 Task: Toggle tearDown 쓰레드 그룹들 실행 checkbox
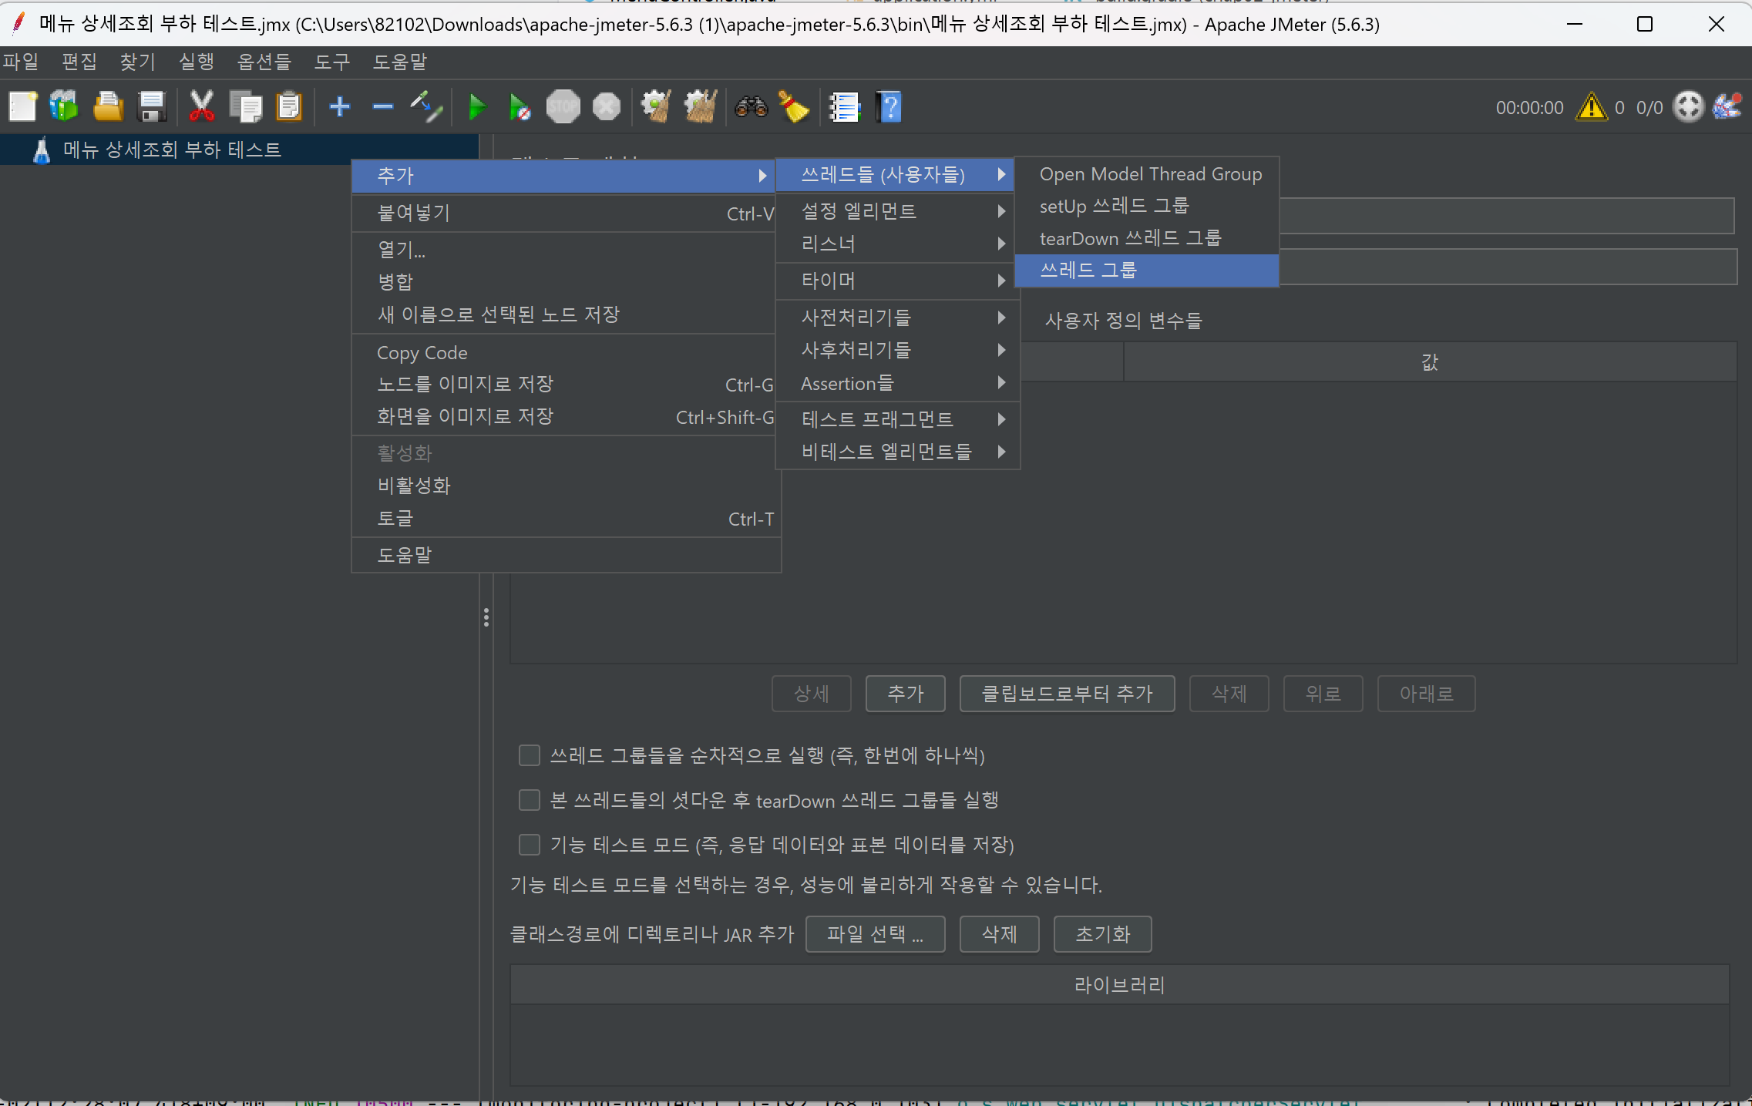(x=530, y=800)
